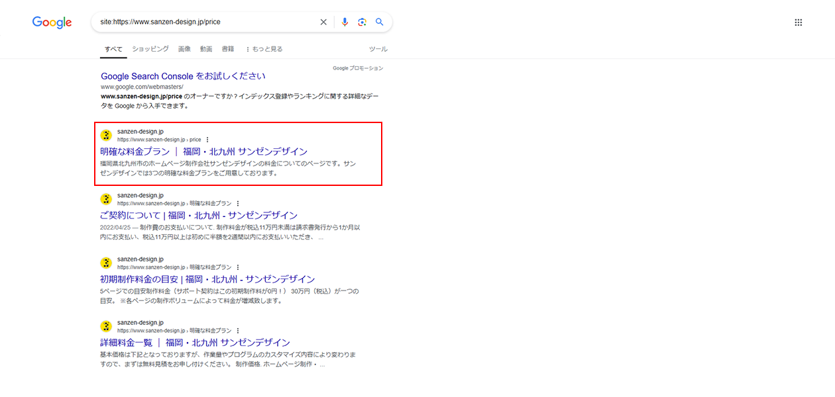Open the 明確な料金プラン result title
Image resolution: width=835 pixels, height=397 pixels.
point(204,152)
